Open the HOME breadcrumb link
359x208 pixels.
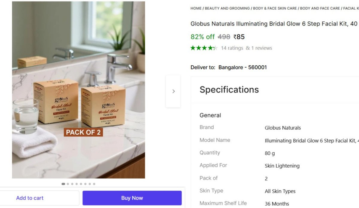click(196, 8)
